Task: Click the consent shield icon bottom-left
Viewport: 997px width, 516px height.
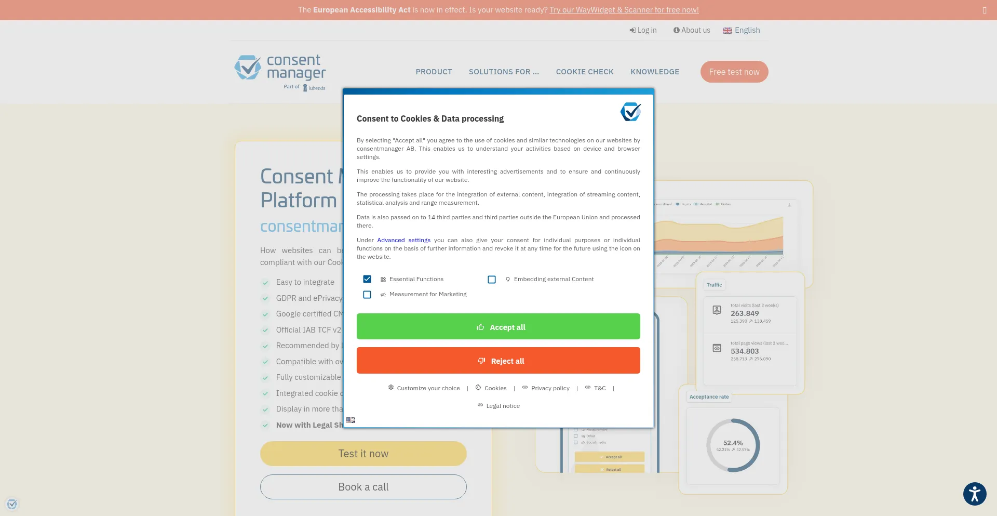Action: [x=12, y=504]
